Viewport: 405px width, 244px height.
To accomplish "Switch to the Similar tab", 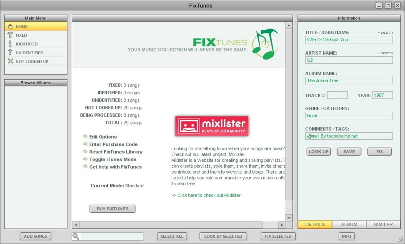I will (x=383, y=224).
